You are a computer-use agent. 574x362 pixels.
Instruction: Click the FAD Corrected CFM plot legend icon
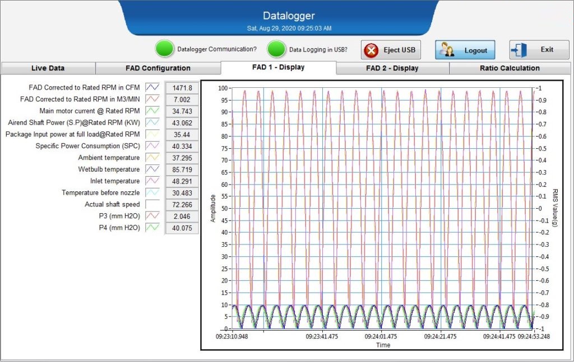tap(152, 87)
